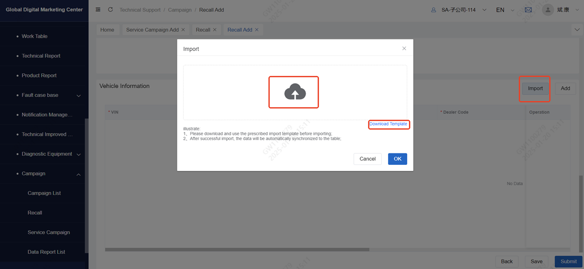Click the refresh icon in header

[x=110, y=10]
